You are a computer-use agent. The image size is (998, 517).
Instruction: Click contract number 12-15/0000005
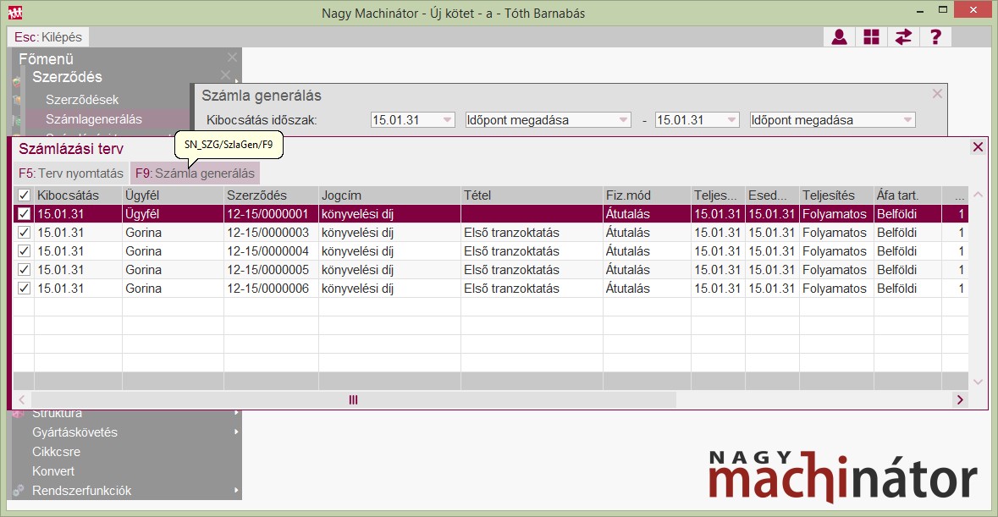pos(268,270)
